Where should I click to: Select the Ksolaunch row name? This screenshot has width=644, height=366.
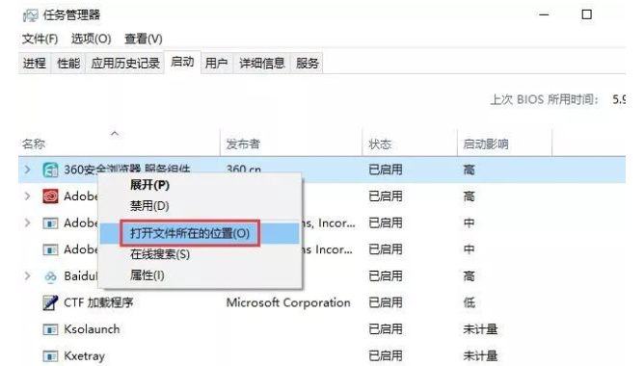tap(92, 329)
